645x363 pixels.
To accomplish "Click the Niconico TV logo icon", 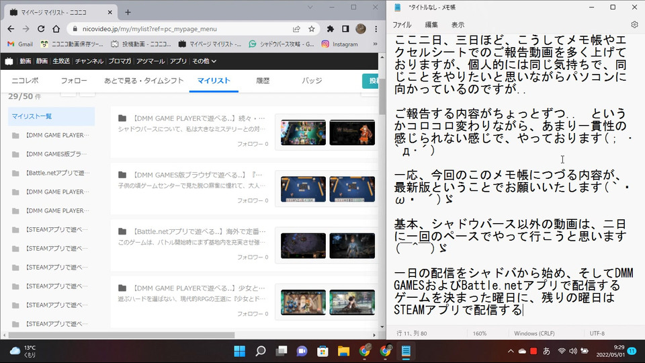I will tap(9, 61).
